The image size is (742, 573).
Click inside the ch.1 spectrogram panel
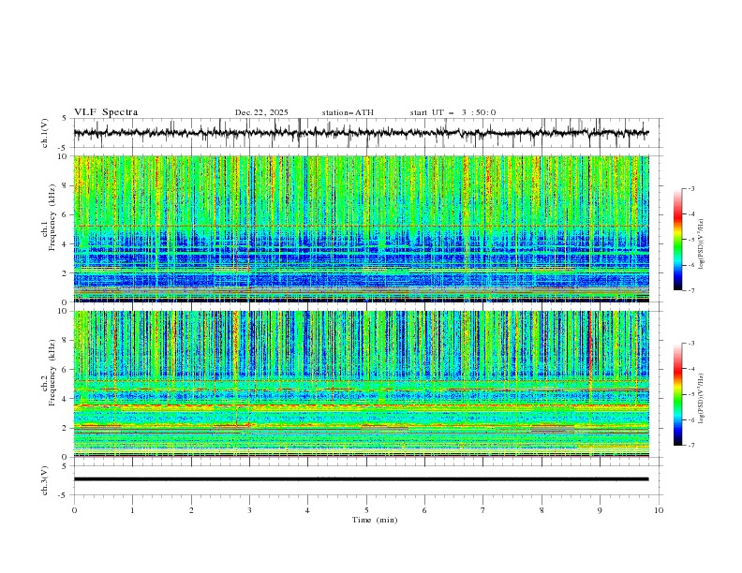pos(365,228)
